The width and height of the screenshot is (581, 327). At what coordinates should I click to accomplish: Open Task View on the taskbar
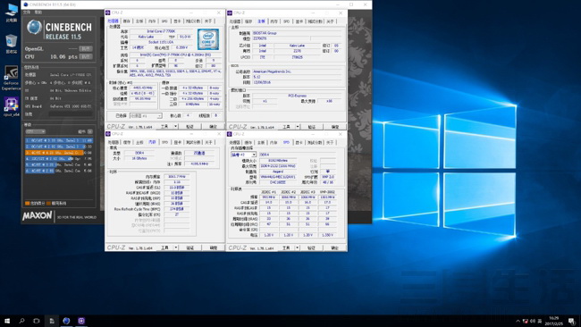click(37, 321)
